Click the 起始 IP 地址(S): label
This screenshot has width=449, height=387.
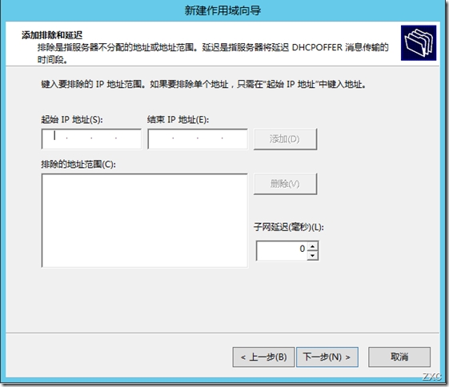(72, 119)
